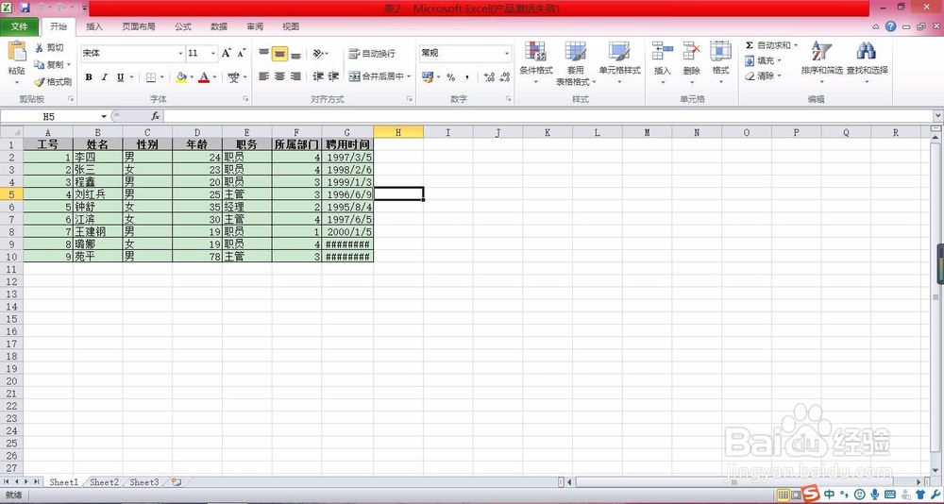Viewport: 944px width, 504px height.
Task: Click the fx insert function icon
Action: point(156,116)
